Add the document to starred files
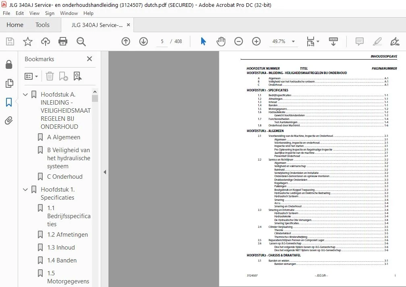Viewport: 406px width, 287px height. click(28, 41)
